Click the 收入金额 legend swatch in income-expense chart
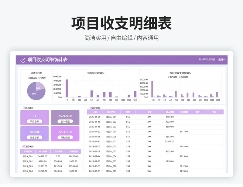 tap(169, 77)
